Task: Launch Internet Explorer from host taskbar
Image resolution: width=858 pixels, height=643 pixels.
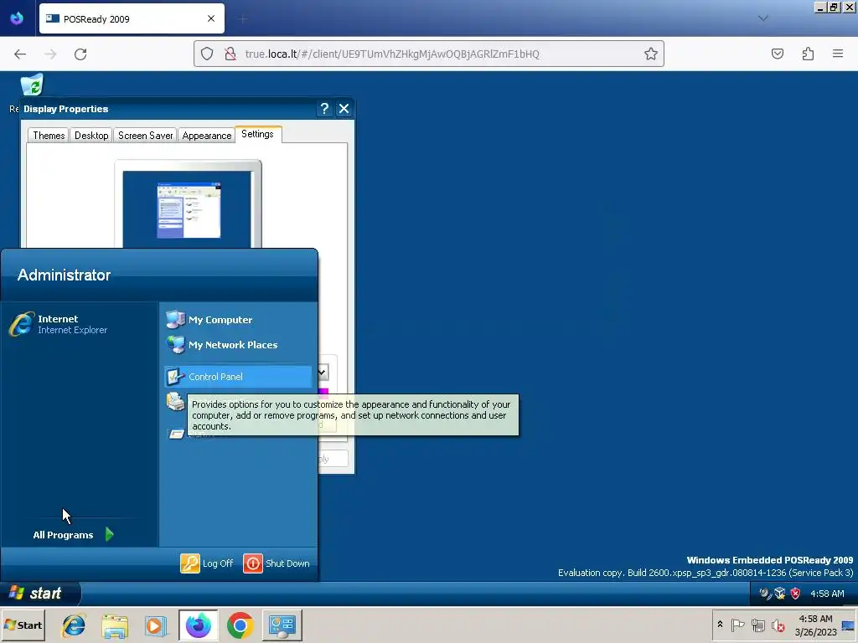Action: 74,625
